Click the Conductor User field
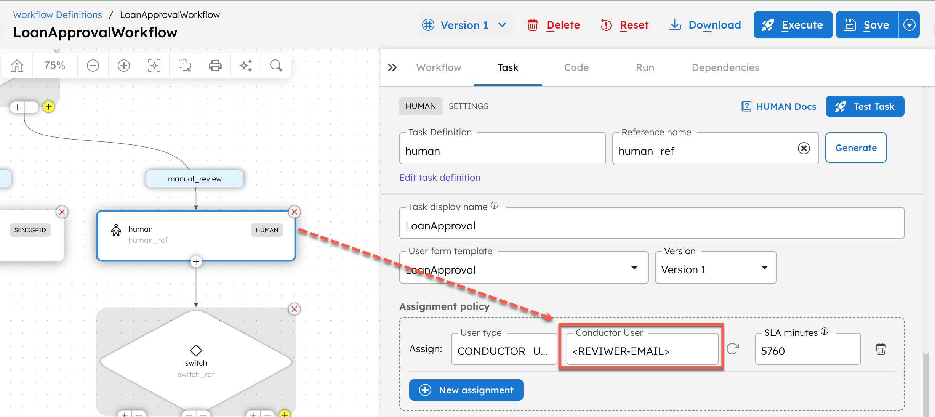This screenshot has width=935, height=417. (642, 349)
